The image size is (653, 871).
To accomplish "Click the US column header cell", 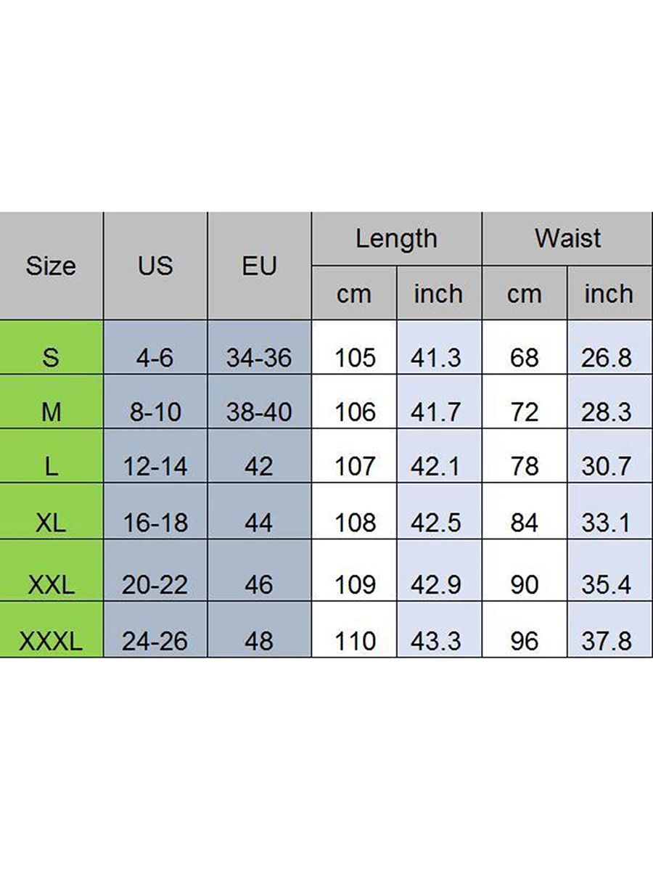I will coord(155,266).
